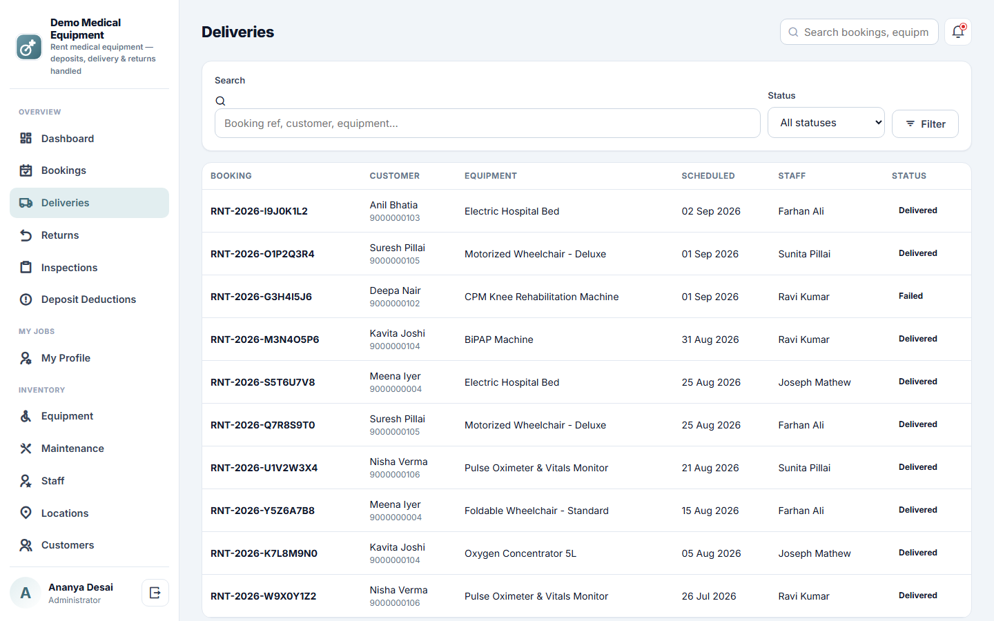Click customer Anil Bhatia
This screenshot has height=621, width=994.
coord(393,205)
